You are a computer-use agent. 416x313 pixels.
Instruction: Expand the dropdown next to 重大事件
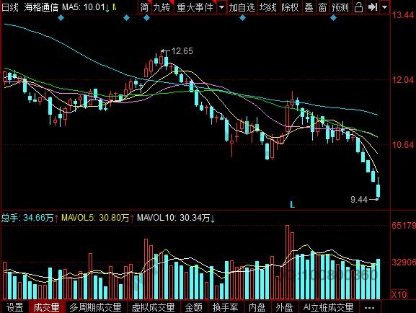click(221, 7)
